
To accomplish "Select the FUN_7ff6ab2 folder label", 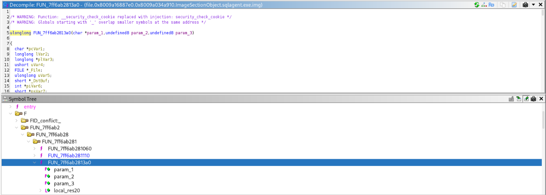I will click(x=45, y=128).
